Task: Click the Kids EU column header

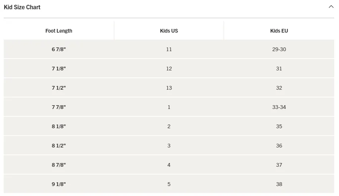Action: [x=279, y=31]
